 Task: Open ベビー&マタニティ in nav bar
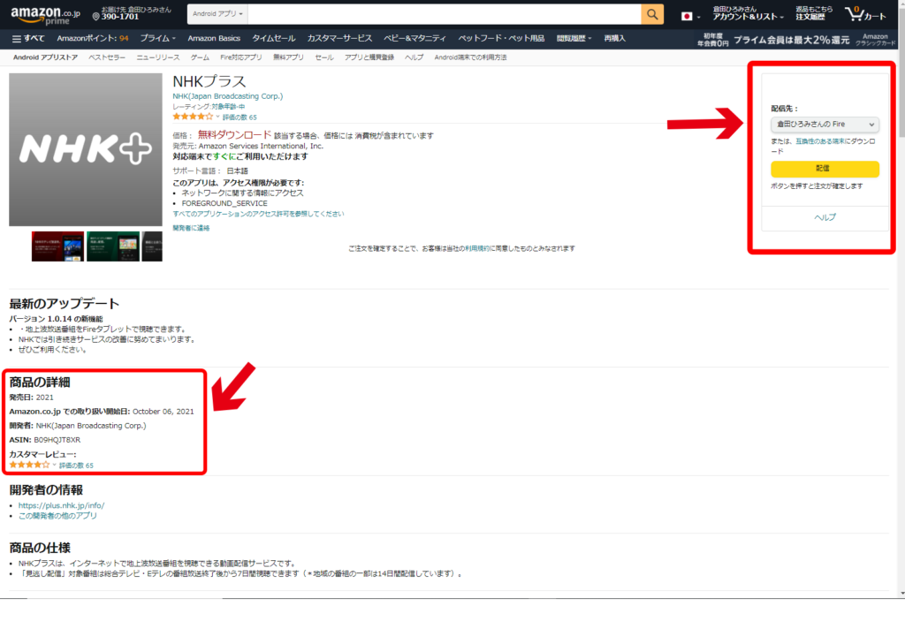click(x=415, y=39)
